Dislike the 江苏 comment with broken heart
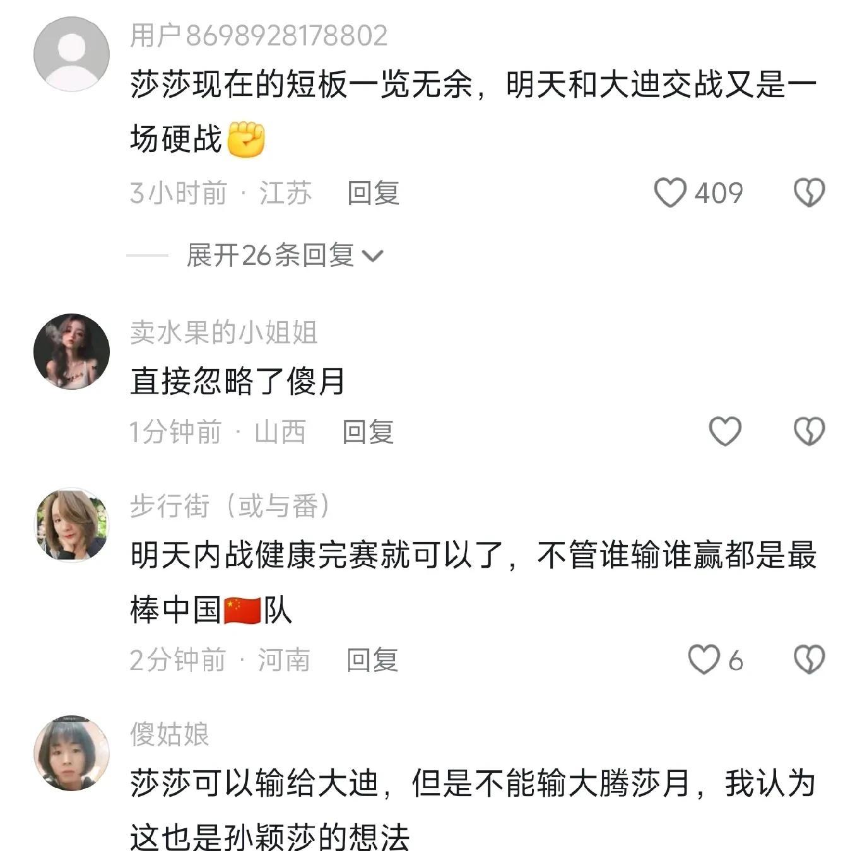The width and height of the screenshot is (867, 851). 809,192
